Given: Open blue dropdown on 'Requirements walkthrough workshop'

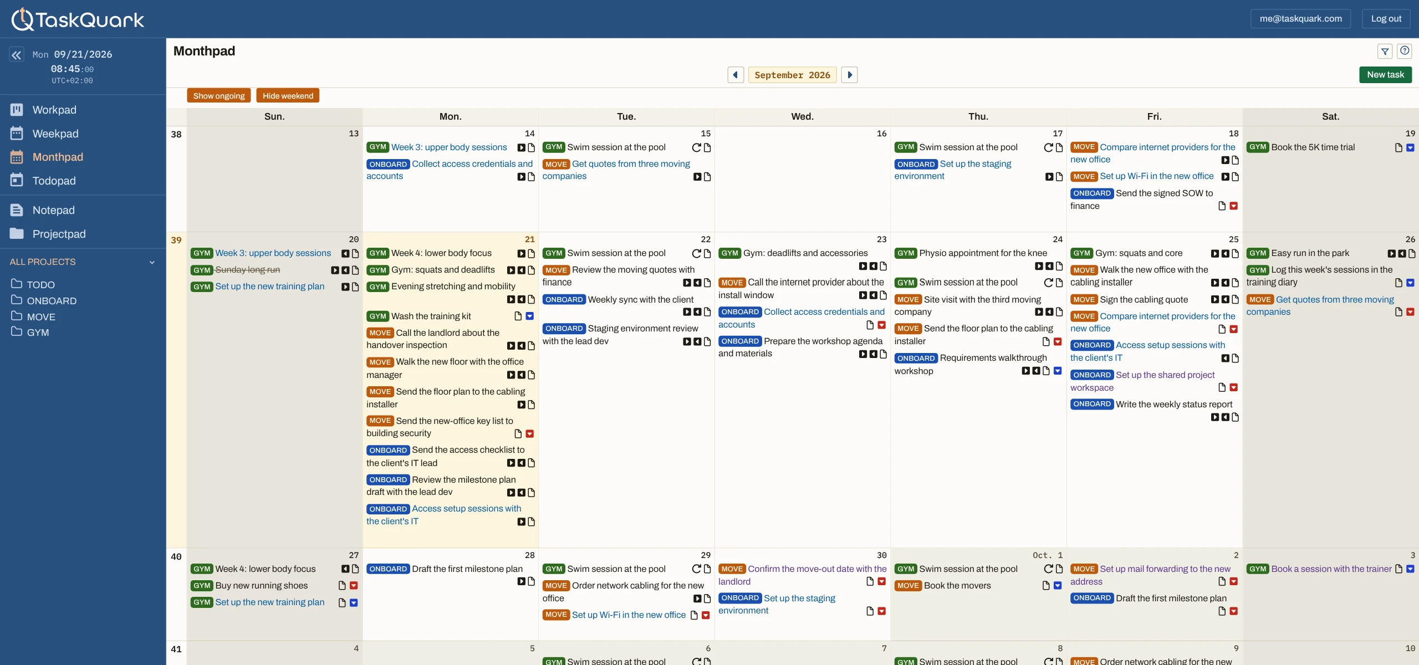Looking at the screenshot, I should [1058, 371].
